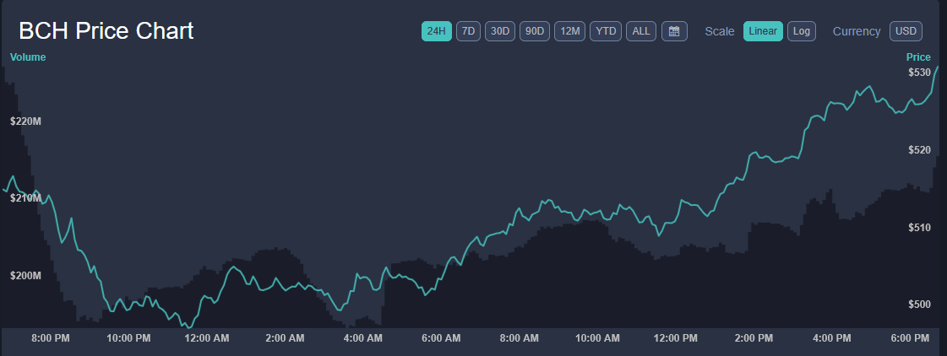Click the 6:00 AM time tick
This screenshot has width=947, height=356.
click(442, 338)
